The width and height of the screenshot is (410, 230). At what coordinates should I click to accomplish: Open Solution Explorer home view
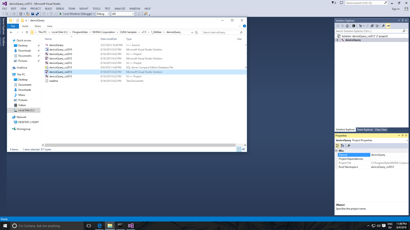[347, 26]
